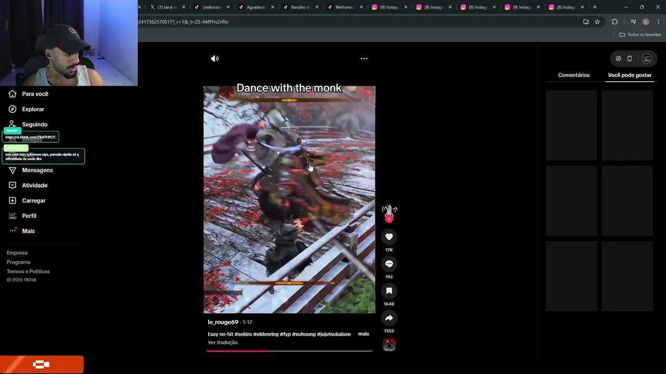The width and height of the screenshot is (666, 374).
Task: Expand the Programa footer section
Action: pyautogui.click(x=18, y=262)
